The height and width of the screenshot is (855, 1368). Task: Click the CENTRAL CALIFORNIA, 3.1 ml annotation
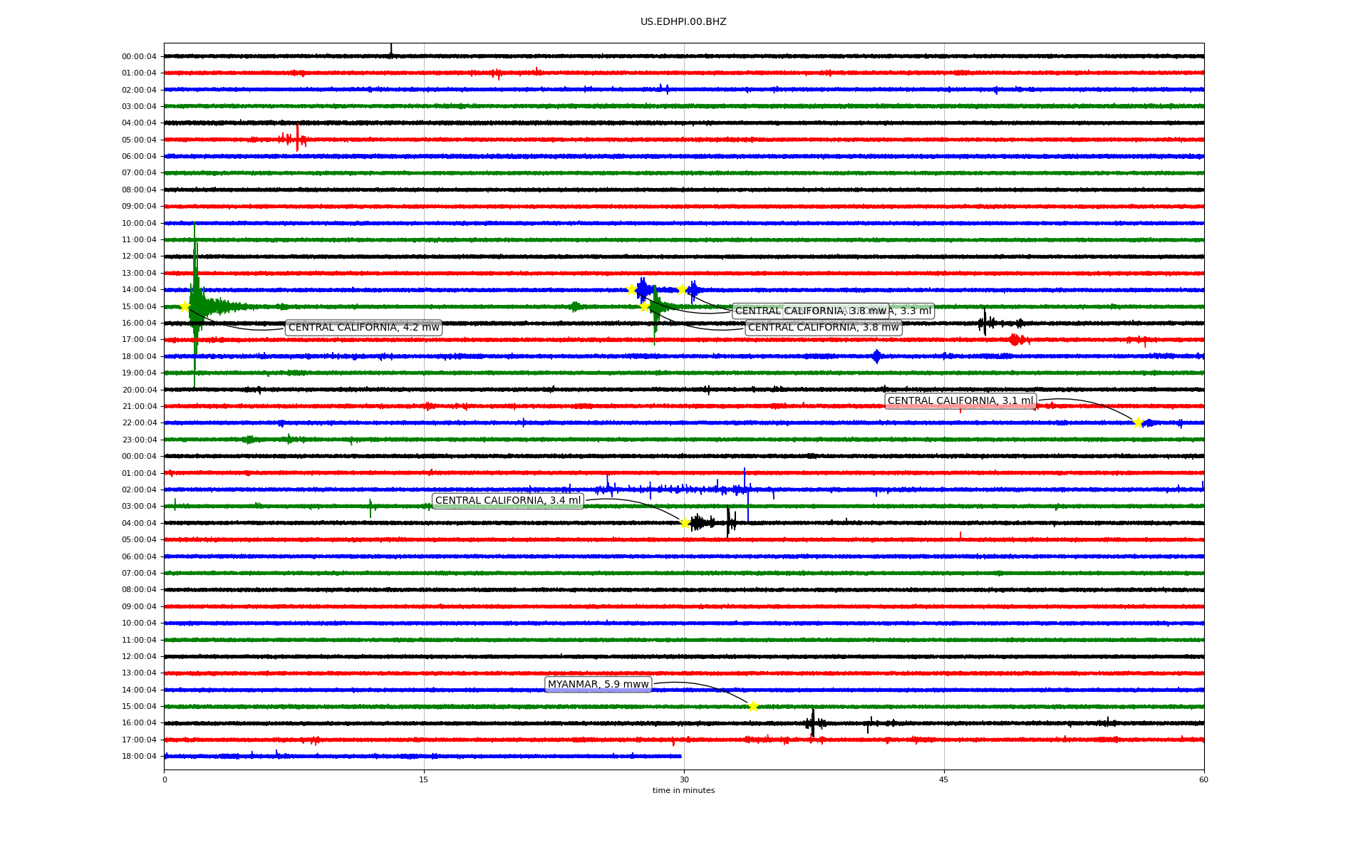pyautogui.click(x=960, y=401)
